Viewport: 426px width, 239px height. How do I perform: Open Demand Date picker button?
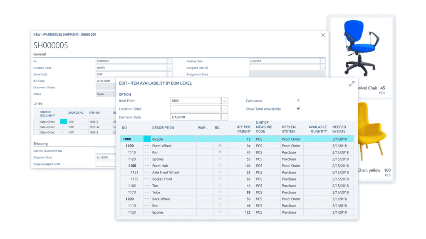coord(225,117)
